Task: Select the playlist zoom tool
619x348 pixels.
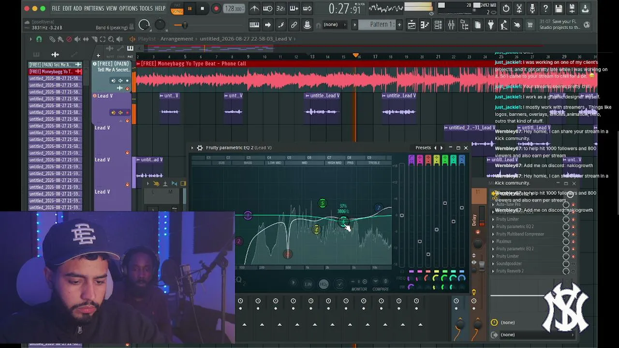Action: [x=111, y=39]
